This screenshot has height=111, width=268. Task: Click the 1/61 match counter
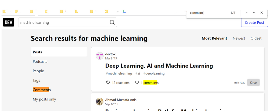(x=234, y=13)
